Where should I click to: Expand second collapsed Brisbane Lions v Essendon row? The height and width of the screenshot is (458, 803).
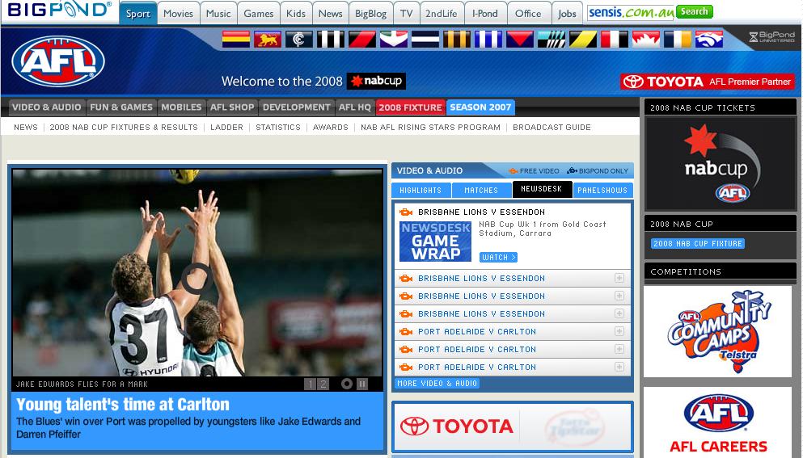coord(619,296)
